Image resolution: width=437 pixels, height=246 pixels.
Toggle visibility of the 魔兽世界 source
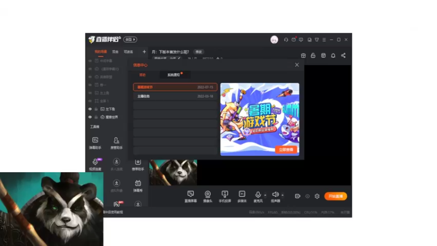(90, 117)
